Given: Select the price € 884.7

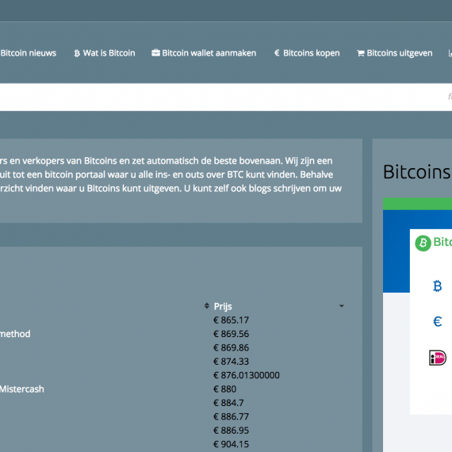Looking at the screenshot, I should point(228,403).
